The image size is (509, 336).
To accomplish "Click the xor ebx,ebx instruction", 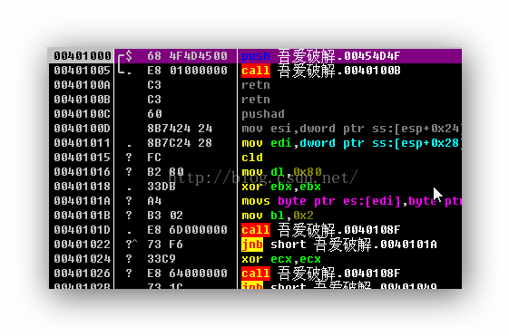I will coord(281,187).
